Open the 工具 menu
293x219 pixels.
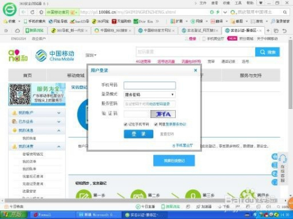(238, 3)
